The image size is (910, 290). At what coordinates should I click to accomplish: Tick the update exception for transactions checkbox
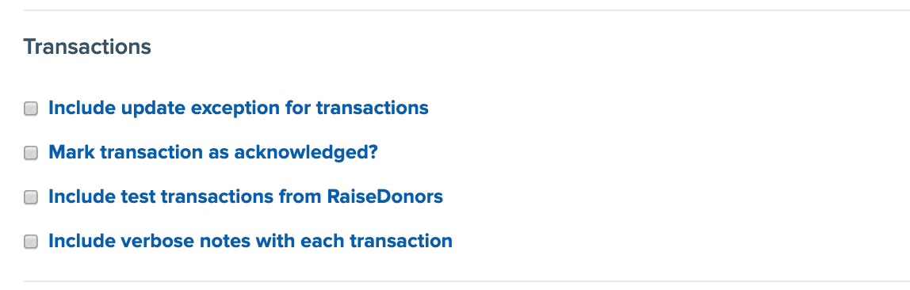point(31,109)
